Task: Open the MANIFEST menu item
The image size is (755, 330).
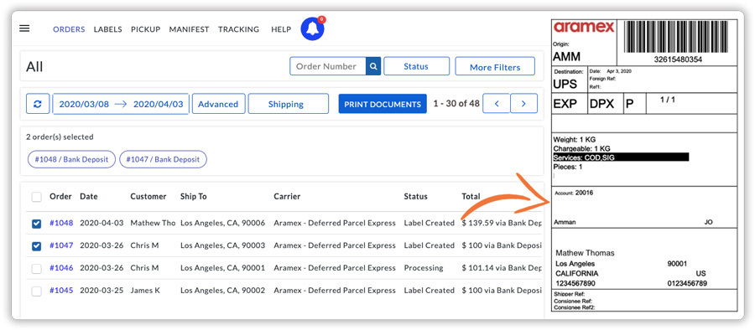Action: (x=189, y=29)
